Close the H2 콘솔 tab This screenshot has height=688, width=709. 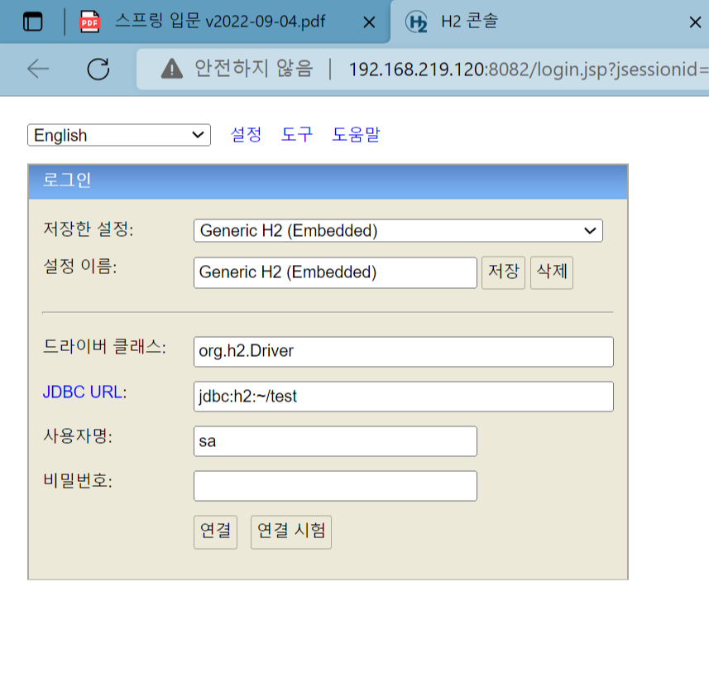tap(695, 22)
